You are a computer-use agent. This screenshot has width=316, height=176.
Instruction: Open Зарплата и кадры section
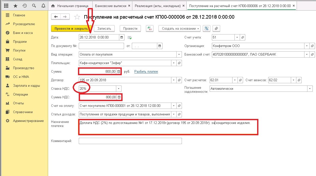26,85
